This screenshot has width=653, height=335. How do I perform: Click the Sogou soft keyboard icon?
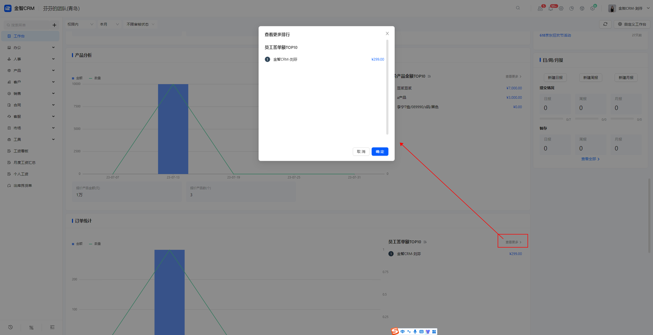pyautogui.click(x=421, y=331)
